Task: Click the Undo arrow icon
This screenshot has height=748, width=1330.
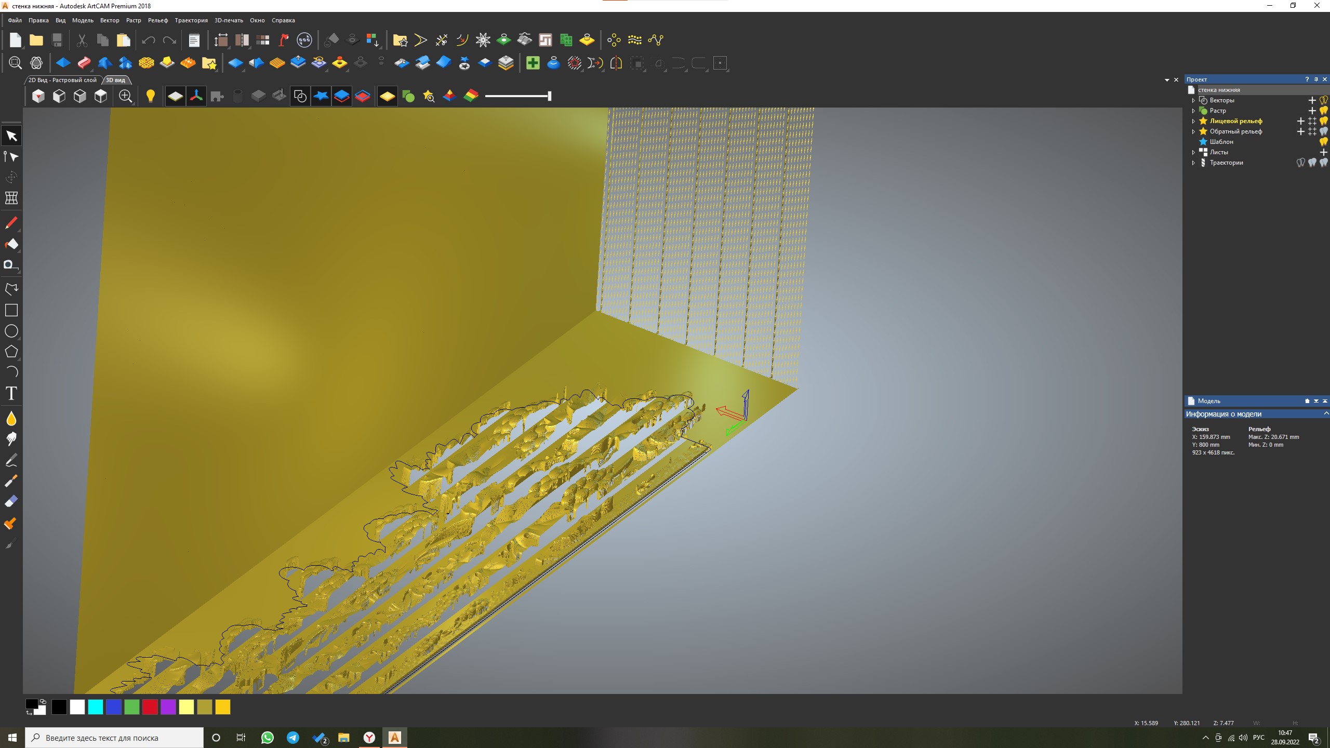Action: coord(149,40)
